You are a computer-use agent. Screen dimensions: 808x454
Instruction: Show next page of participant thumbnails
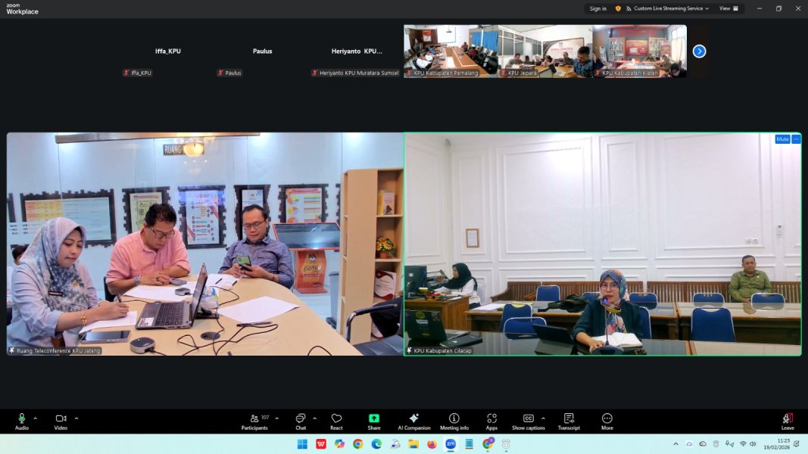coord(699,51)
